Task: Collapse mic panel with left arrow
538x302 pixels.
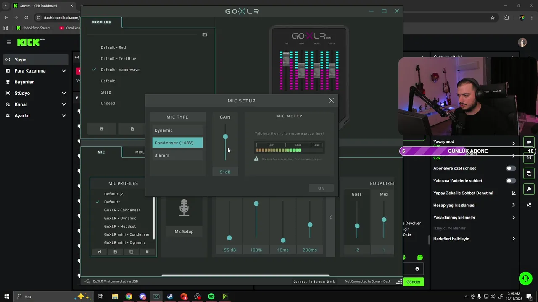Action: click(x=331, y=217)
